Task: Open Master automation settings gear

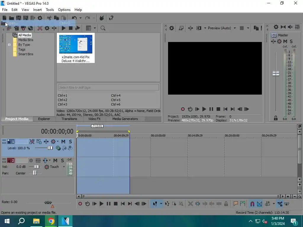Action: pos(279,41)
